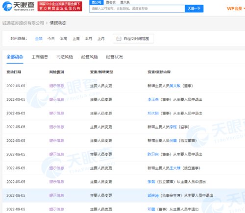This screenshot has height=213, width=245.
Task: Open 陈卫东 person link
Action: (x=153, y=154)
